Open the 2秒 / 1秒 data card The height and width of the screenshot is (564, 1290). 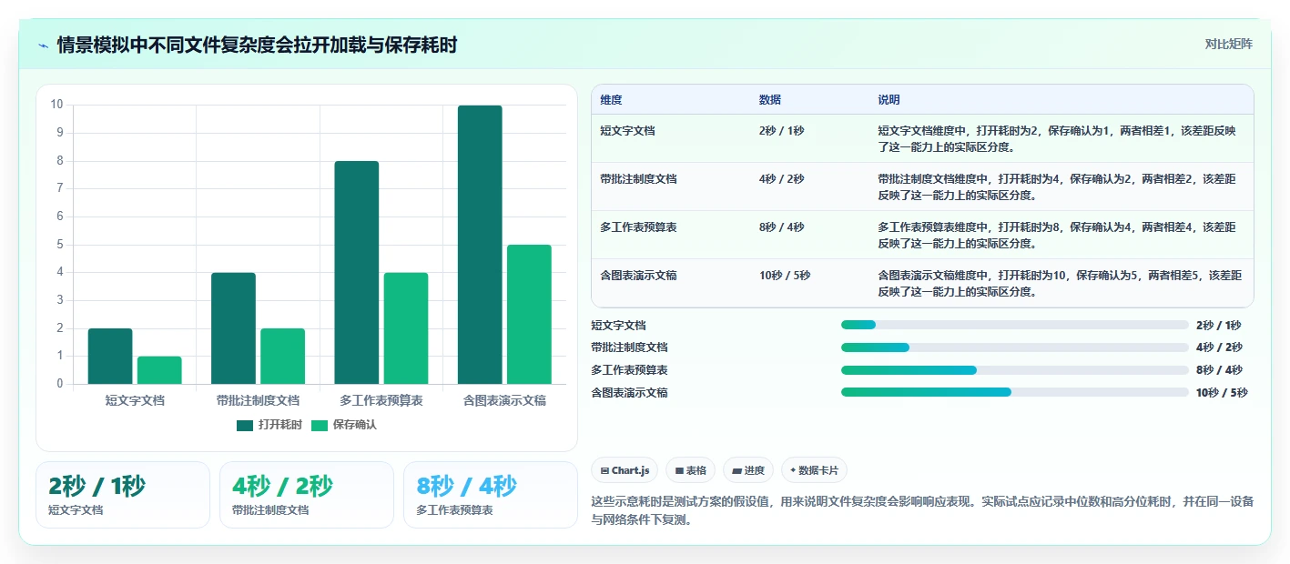pos(123,495)
